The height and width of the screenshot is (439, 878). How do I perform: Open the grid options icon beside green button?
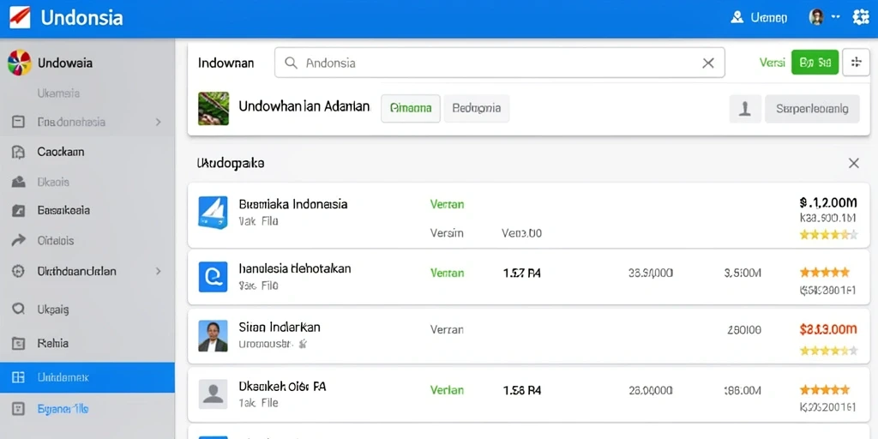pyautogui.click(x=857, y=62)
